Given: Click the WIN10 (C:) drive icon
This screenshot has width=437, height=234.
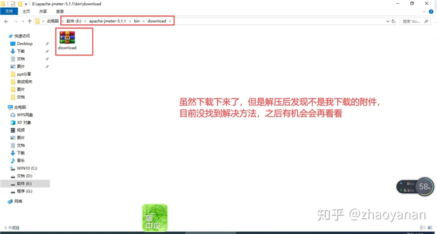Looking at the screenshot, I should pyautogui.click(x=13, y=169).
